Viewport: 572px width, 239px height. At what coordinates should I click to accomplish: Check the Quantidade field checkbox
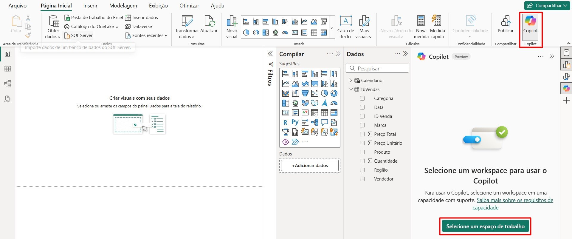pyautogui.click(x=362, y=161)
